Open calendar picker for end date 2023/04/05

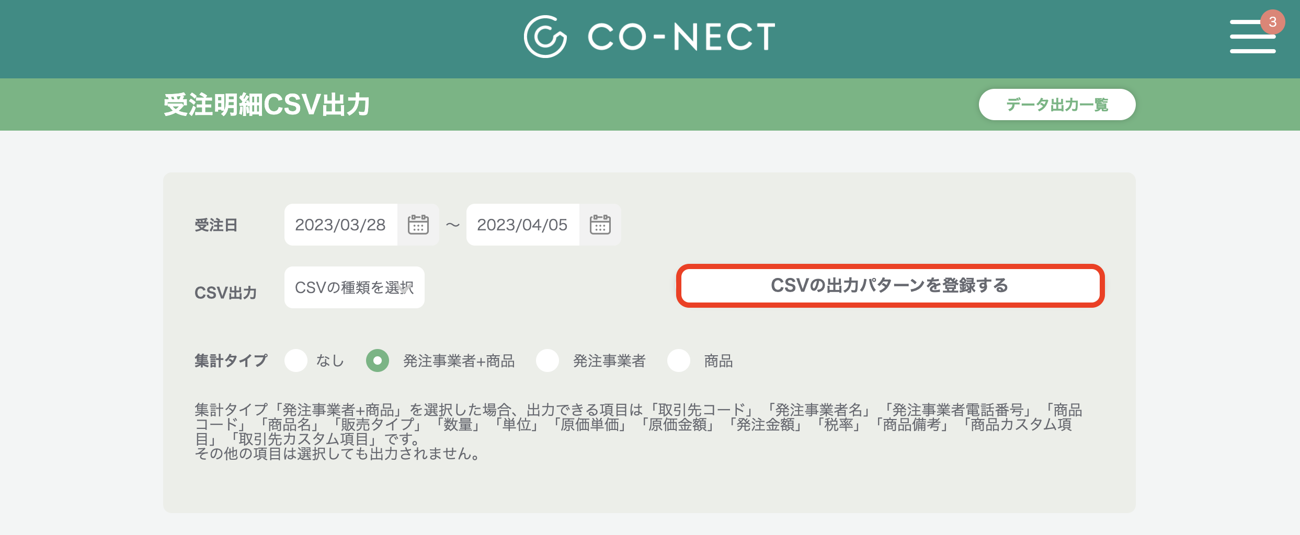tap(600, 225)
